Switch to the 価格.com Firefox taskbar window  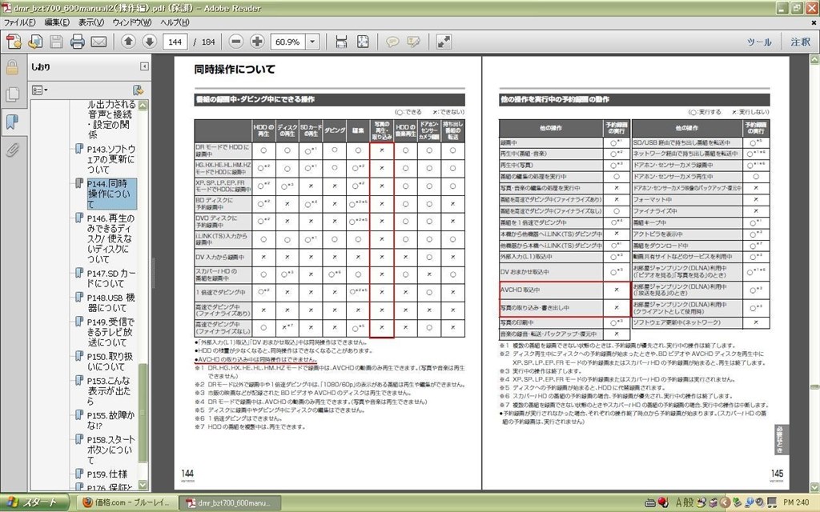126,502
